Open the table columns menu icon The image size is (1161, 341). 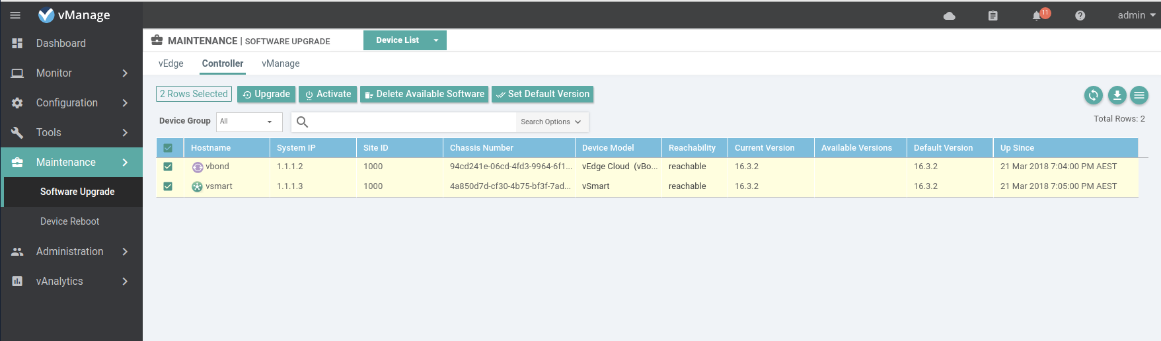[1139, 95]
